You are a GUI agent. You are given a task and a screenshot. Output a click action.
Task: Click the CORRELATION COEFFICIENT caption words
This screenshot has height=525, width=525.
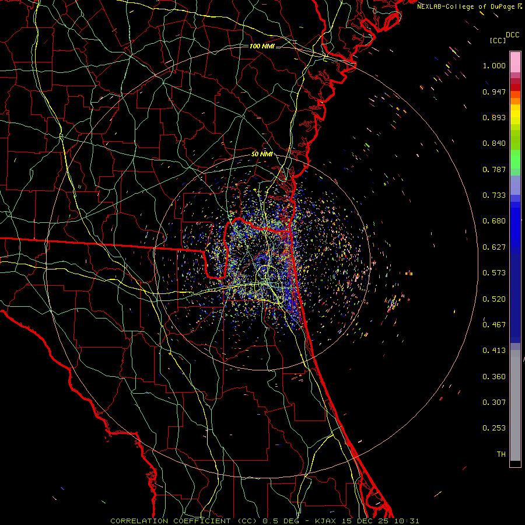coord(170,521)
